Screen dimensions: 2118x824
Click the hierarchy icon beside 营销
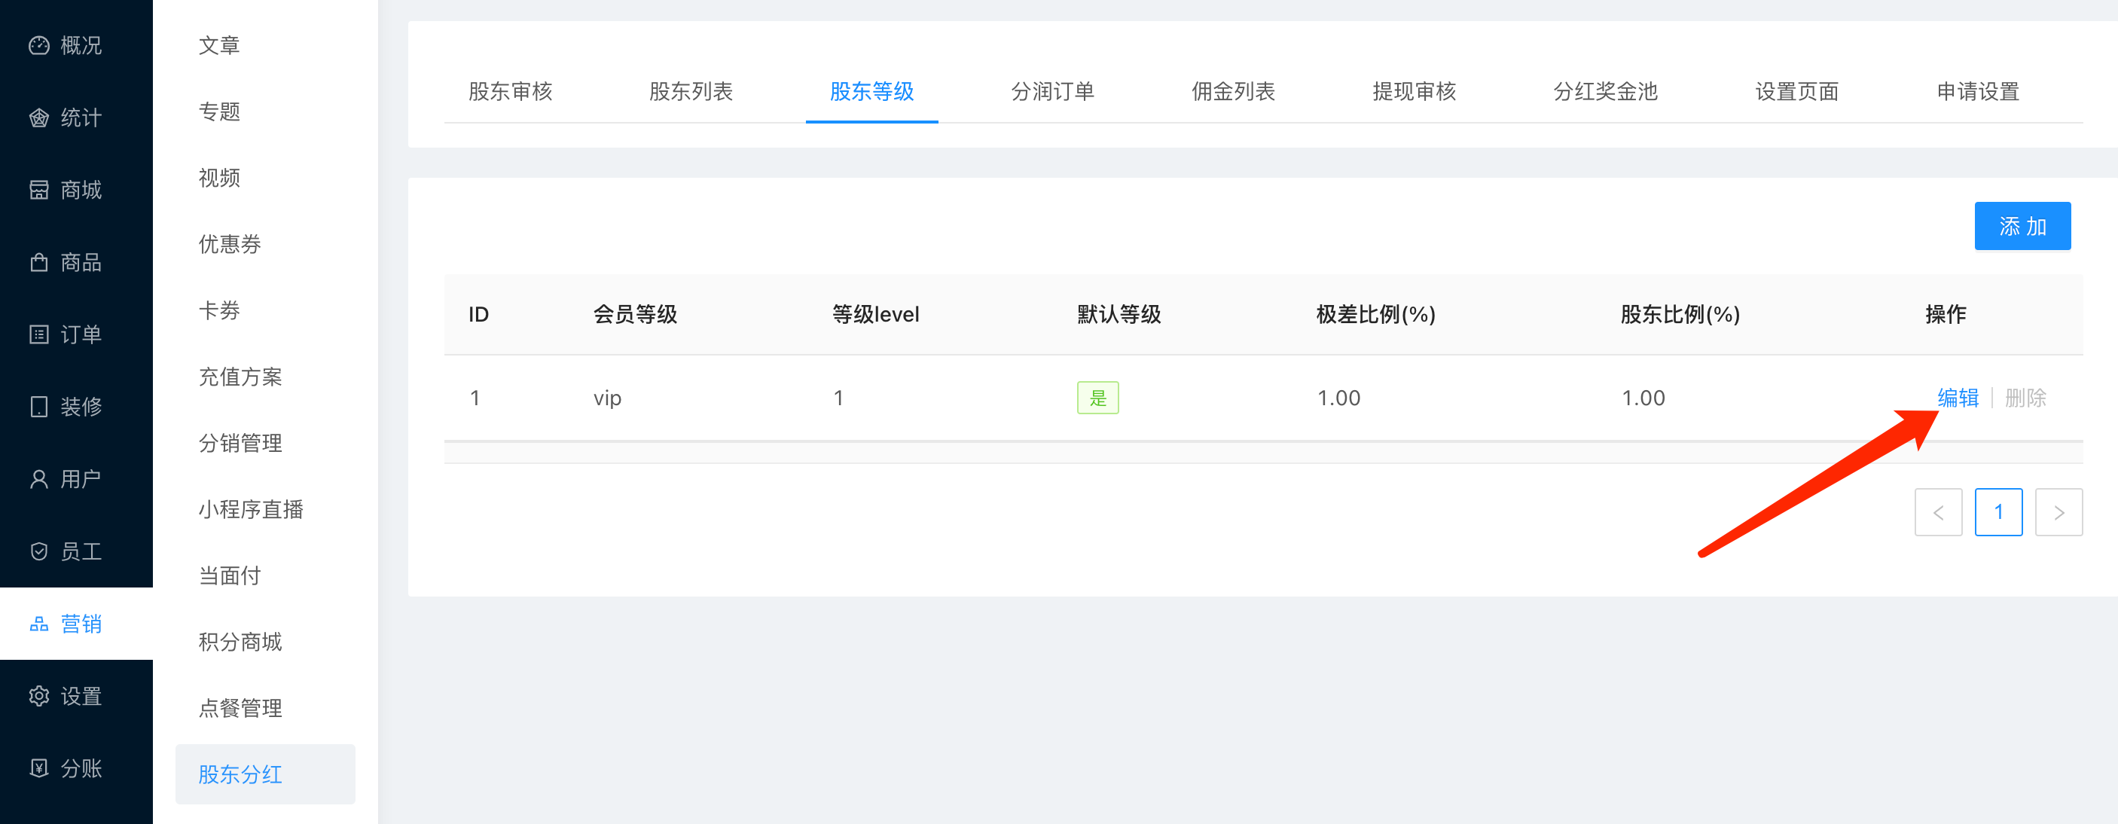(x=38, y=624)
